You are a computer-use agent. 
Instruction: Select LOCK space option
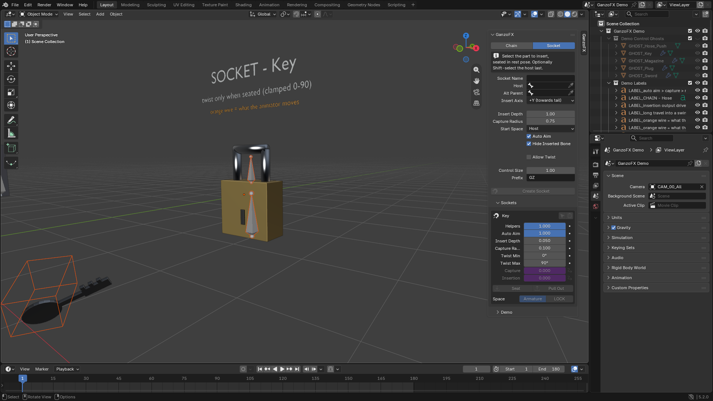click(559, 299)
